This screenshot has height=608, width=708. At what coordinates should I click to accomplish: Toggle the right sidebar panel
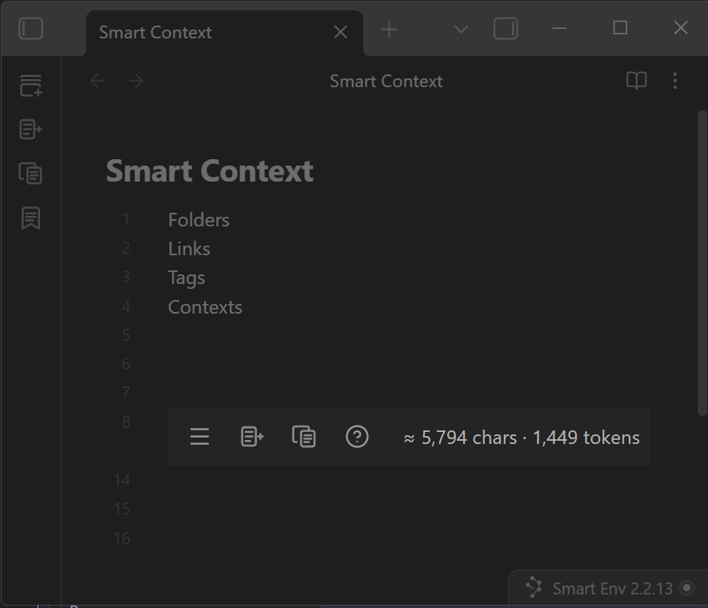506,30
